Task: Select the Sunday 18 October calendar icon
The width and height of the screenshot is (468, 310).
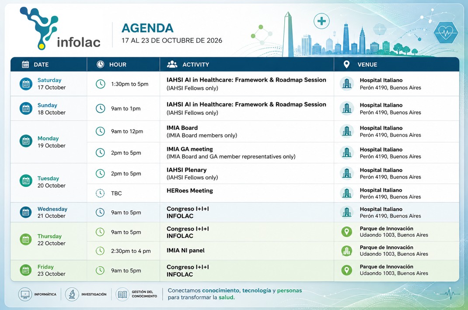Action: (x=26, y=109)
